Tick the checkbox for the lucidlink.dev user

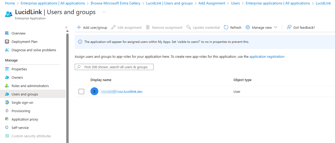tap(82, 91)
